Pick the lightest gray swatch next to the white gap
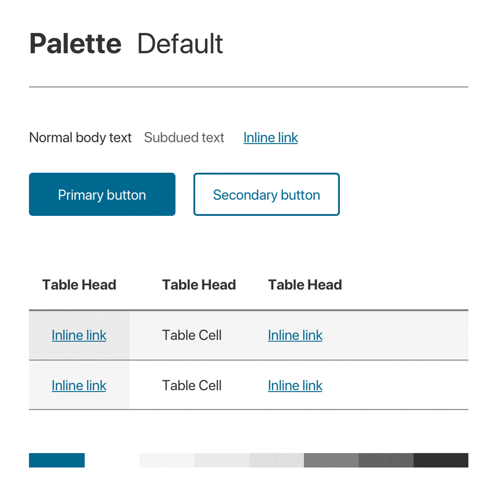Screen dimensions: 496x496 (166, 460)
